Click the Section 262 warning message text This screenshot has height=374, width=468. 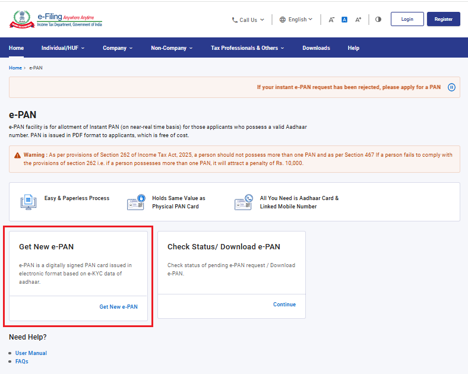pyautogui.click(x=238, y=159)
